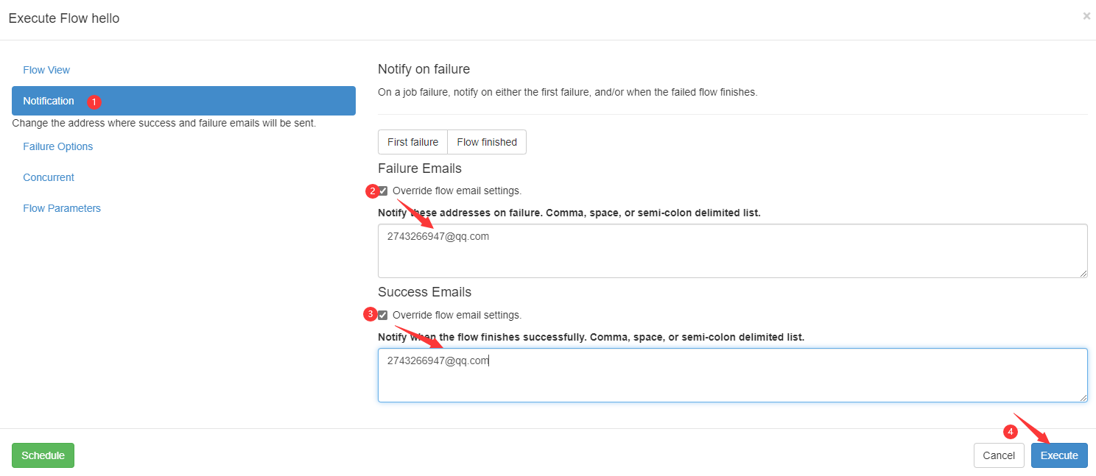Click the blue Execute button

point(1059,455)
